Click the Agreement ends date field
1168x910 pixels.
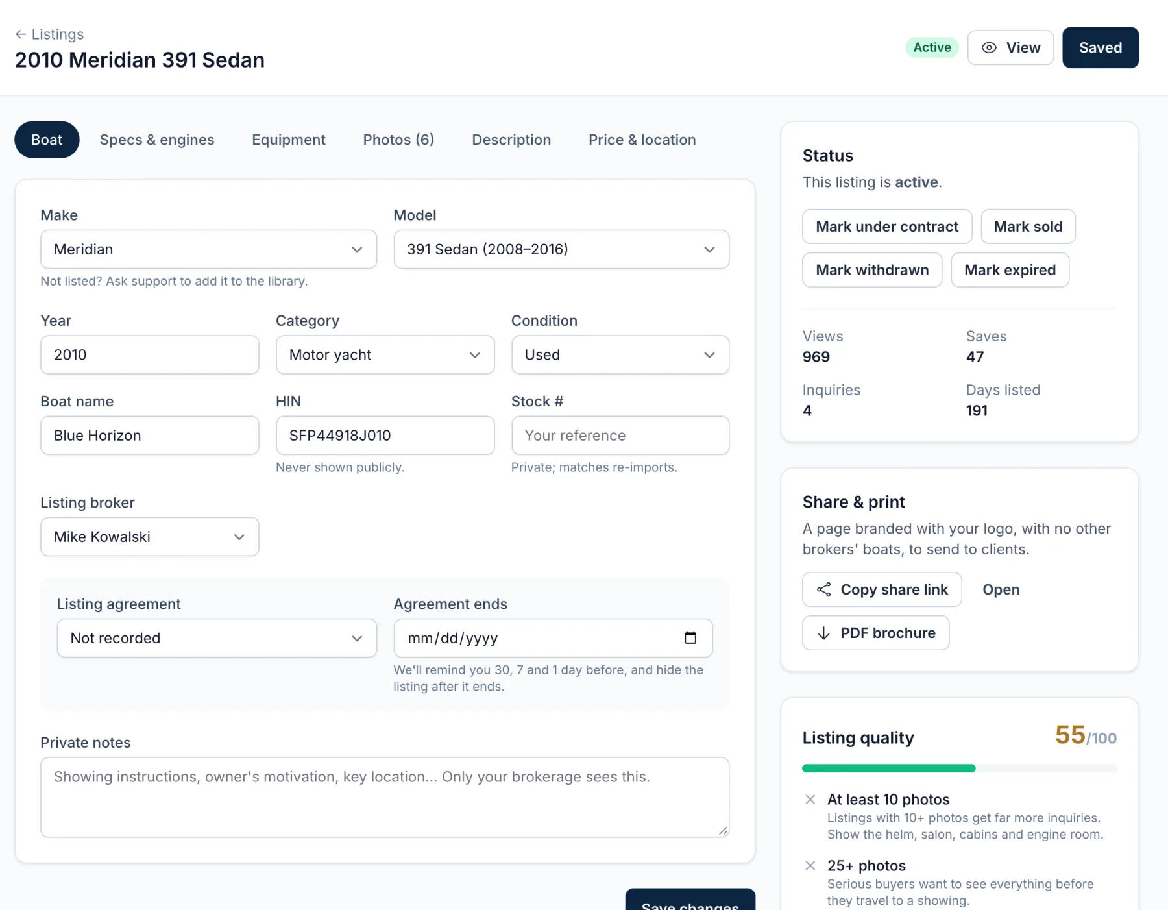[x=553, y=638]
